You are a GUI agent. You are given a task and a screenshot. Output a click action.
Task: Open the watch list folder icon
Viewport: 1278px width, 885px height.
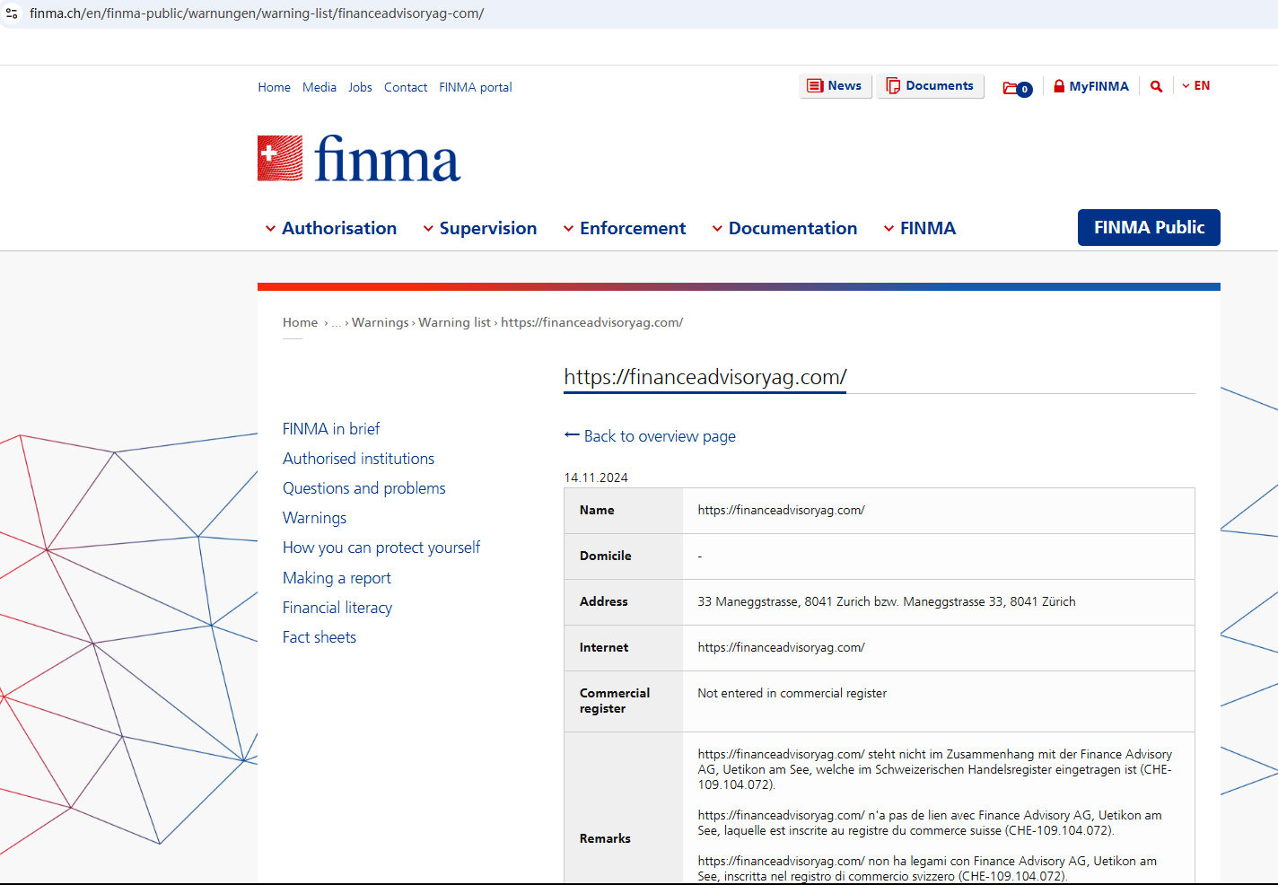coord(1018,88)
